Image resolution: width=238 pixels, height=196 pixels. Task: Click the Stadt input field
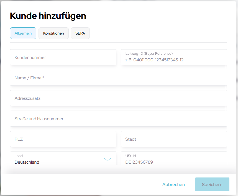pos(174,139)
